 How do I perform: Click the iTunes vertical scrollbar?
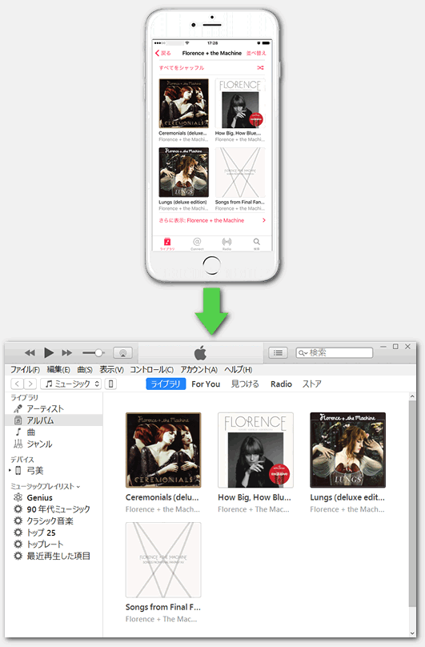(x=412, y=504)
